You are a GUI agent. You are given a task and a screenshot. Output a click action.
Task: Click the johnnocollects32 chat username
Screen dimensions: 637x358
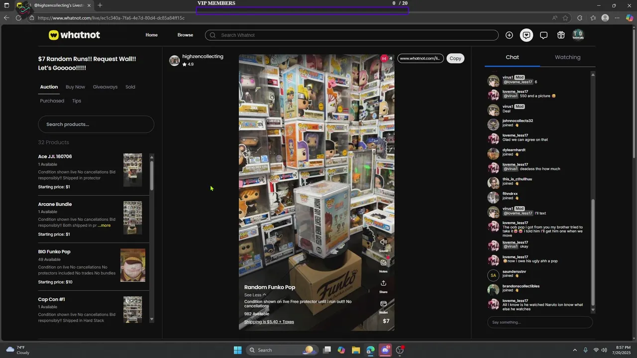point(518,121)
